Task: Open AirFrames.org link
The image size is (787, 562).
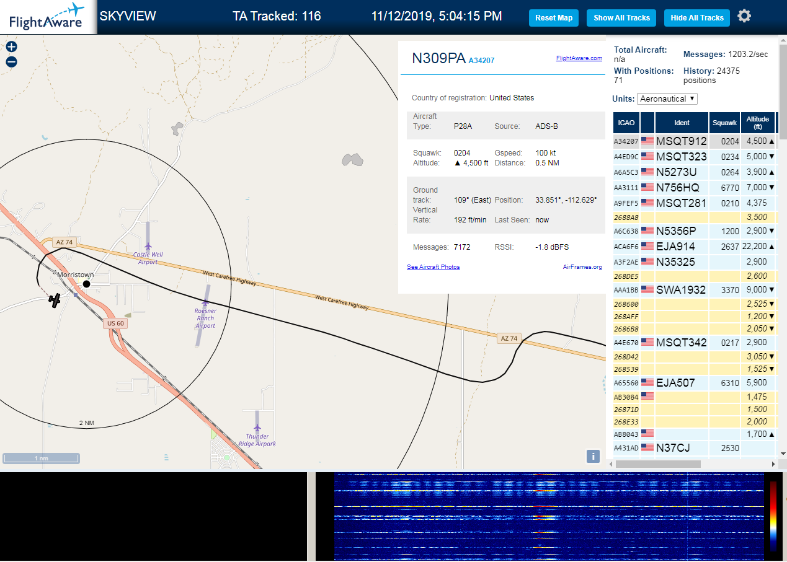Action: 582,267
